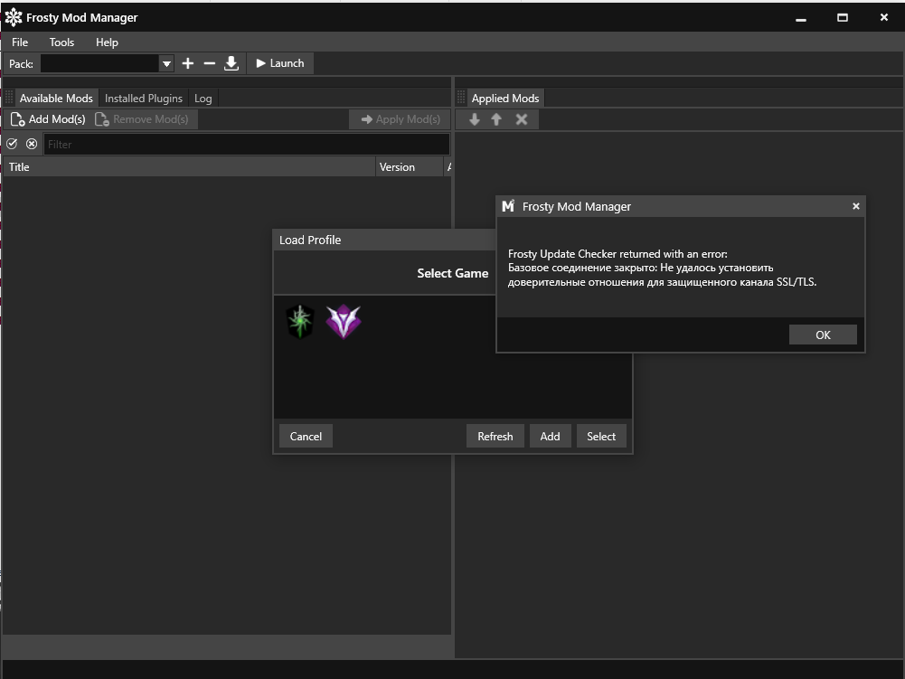Click the Version column header
The width and height of the screenshot is (905, 679).
[409, 167]
